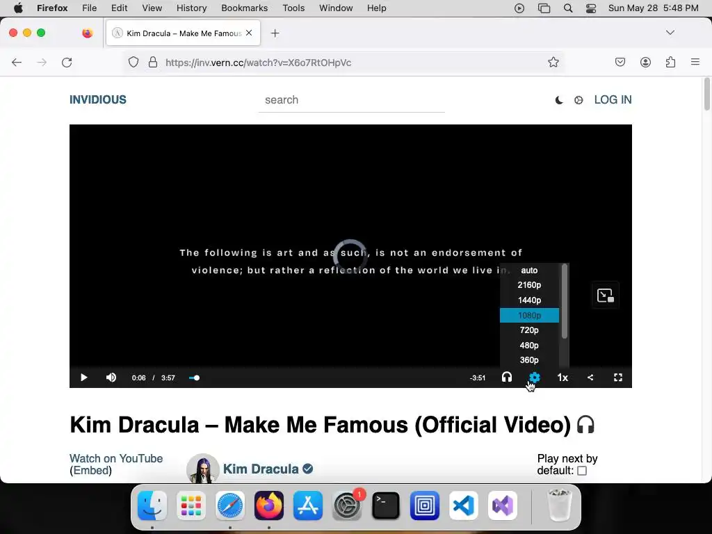The image size is (712, 534).
Task: Select 1440p video quality
Action: (529, 300)
